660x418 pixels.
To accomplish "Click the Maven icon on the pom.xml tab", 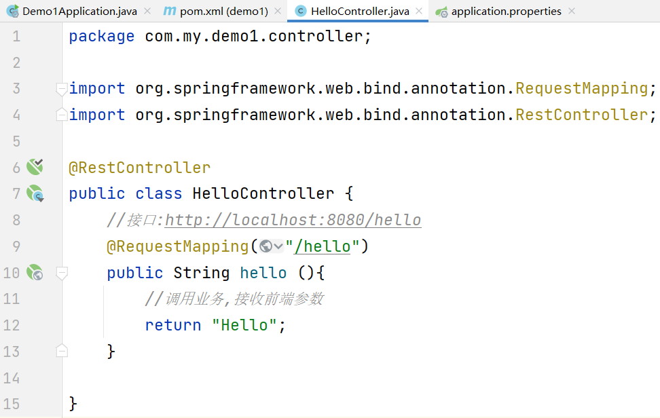I will [170, 11].
